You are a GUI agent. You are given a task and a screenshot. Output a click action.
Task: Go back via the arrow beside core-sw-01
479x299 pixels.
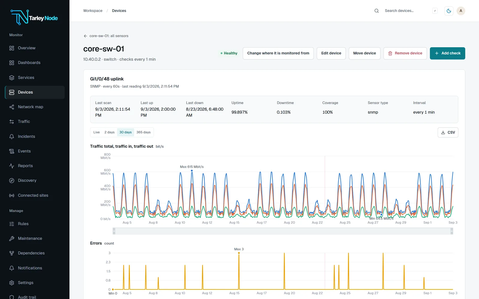point(85,36)
